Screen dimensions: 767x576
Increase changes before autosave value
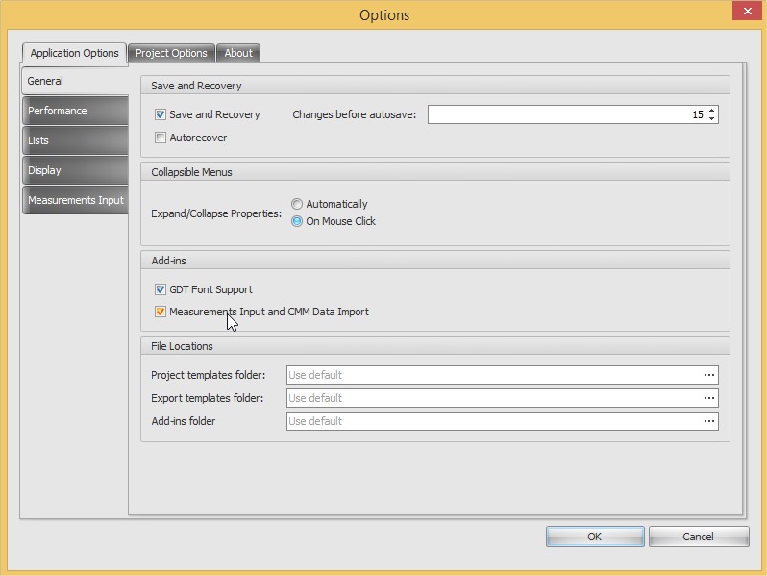point(711,111)
